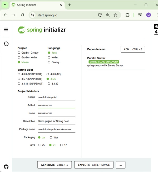
Task: Select Spring Boot 4.0.0 (SNAPSHOT)
Action: pos(30,74)
